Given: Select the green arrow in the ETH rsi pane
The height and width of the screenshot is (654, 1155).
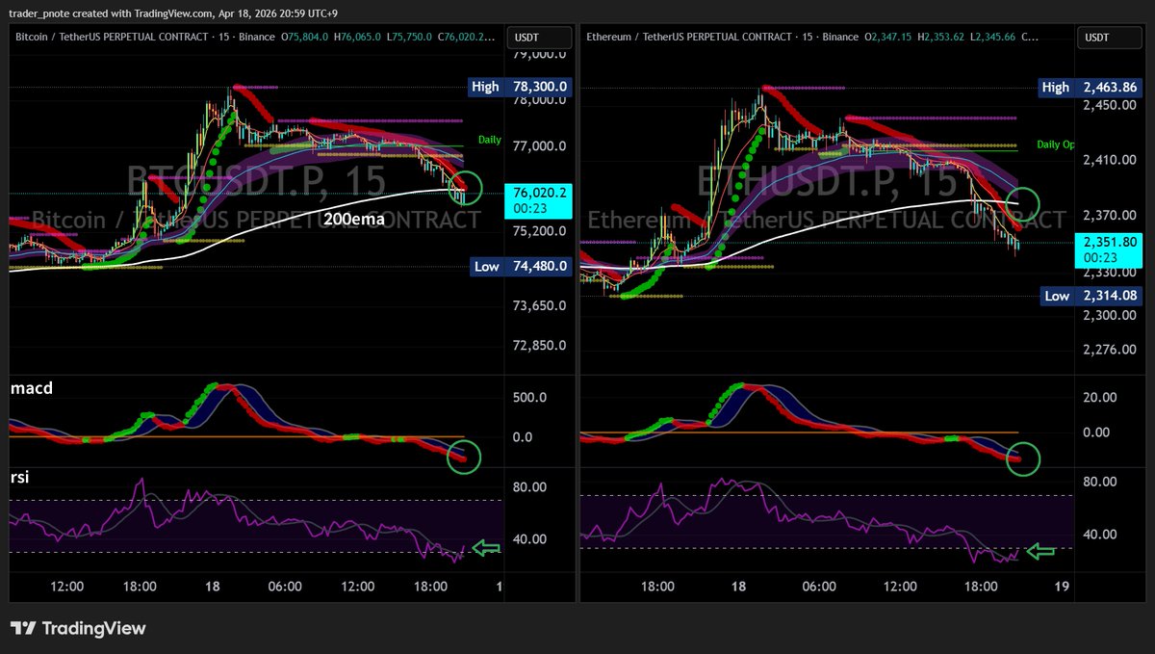Looking at the screenshot, I should [x=1041, y=551].
